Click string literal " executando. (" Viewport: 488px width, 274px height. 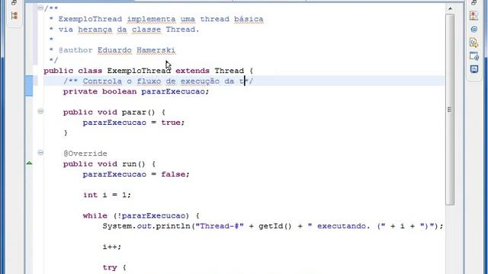(347, 226)
